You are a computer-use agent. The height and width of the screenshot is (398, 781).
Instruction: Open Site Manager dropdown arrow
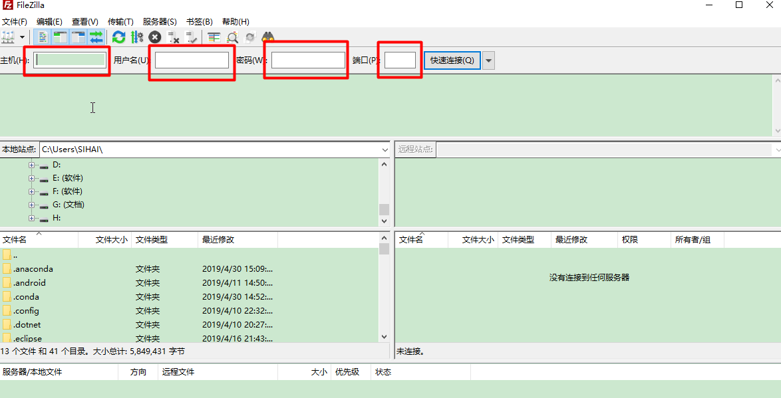(22, 37)
